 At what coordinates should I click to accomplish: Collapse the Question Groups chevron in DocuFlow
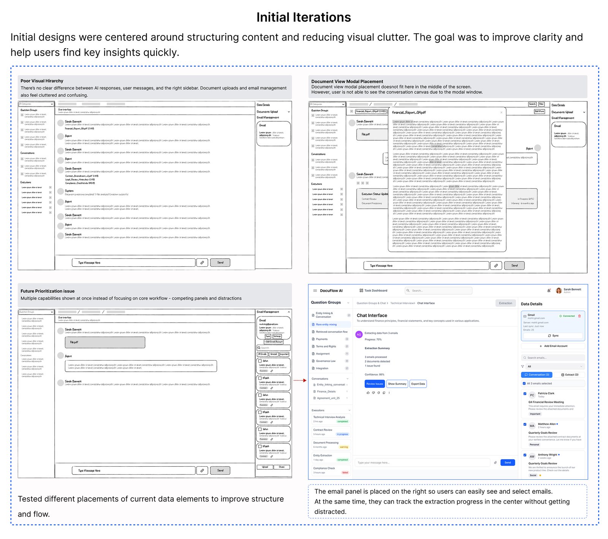click(348, 303)
